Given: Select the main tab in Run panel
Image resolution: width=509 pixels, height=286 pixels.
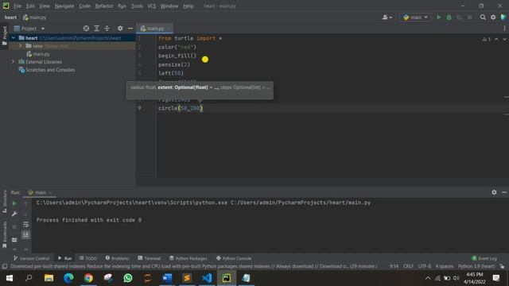Looking at the screenshot, I should 41,192.
